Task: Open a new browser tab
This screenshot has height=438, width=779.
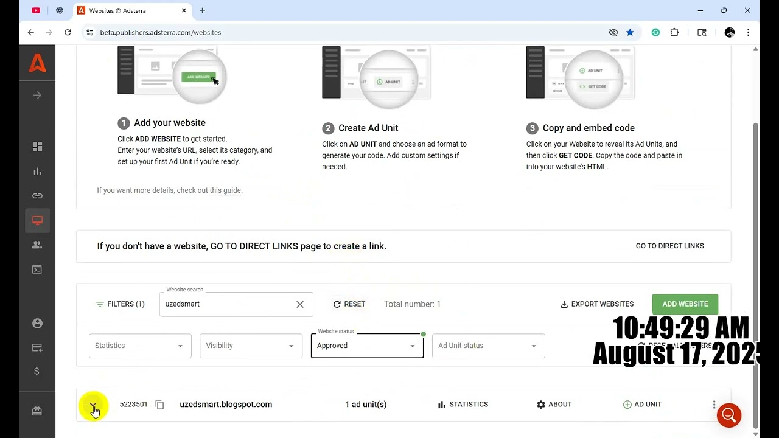Action: click(x=202, y=10)
